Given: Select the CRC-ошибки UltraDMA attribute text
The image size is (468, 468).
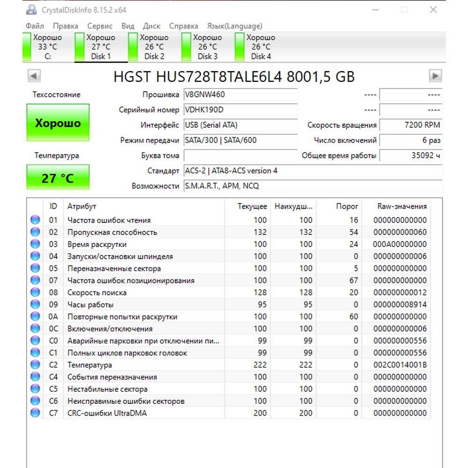Looking at the screenshot, I should [107, 413].
